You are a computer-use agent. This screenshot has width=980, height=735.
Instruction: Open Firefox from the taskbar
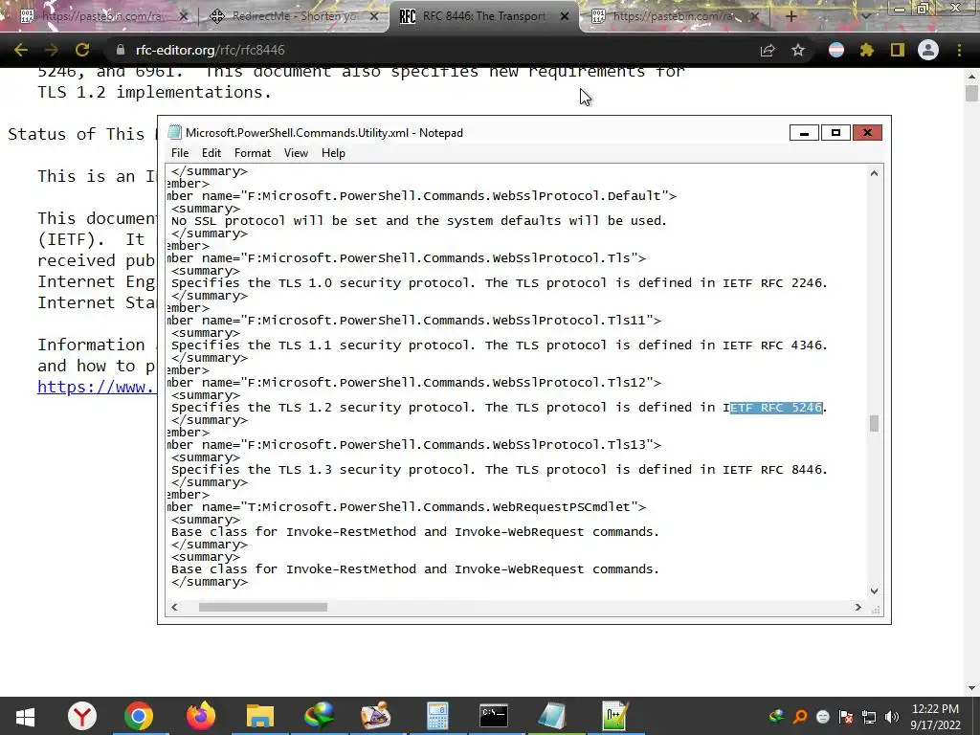pos(201,716)
